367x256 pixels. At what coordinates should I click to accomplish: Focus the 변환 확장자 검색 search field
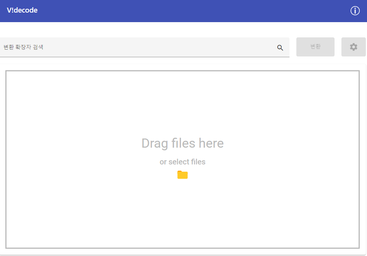145,47
